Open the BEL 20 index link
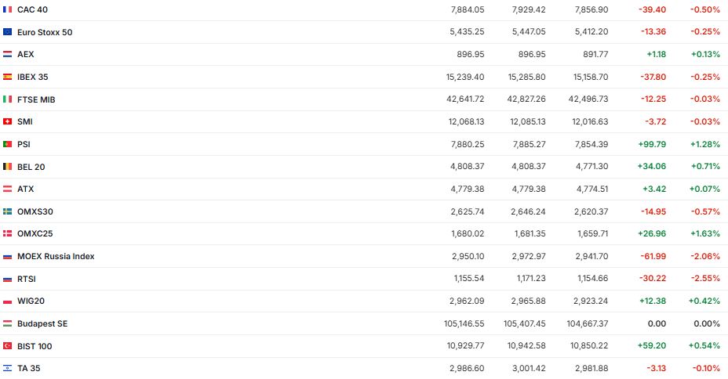This screenshot has height=379, width=728. pyautogui.click(x=31, y=167)
